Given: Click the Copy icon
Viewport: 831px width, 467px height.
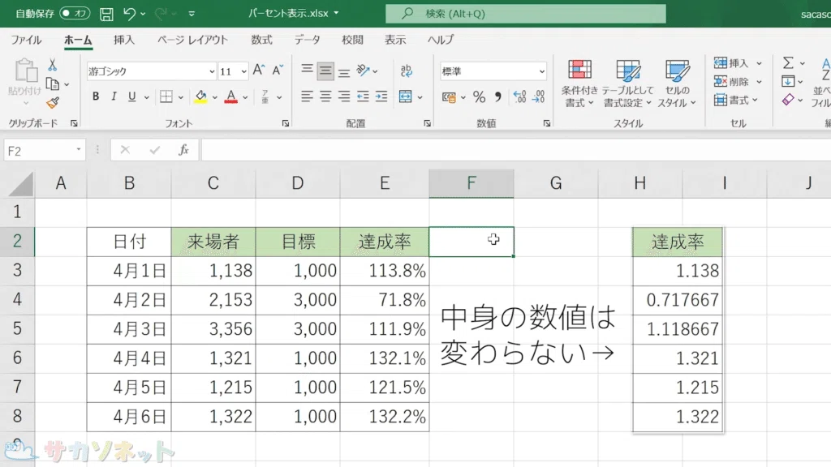Looking at the screenshot, I should point(52,84).
